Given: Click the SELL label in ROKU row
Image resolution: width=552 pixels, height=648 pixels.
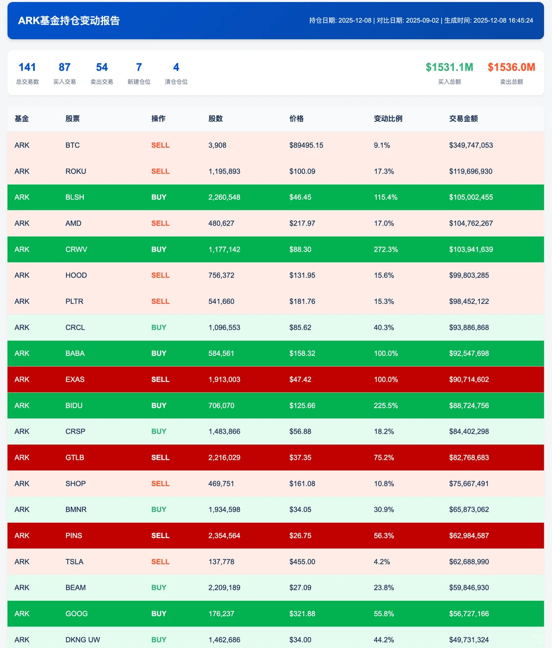Looking at the screenshot, I should 160,171.
